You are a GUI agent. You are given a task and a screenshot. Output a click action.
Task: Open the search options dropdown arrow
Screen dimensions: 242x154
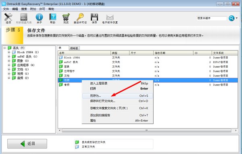(x=237, y=18)
